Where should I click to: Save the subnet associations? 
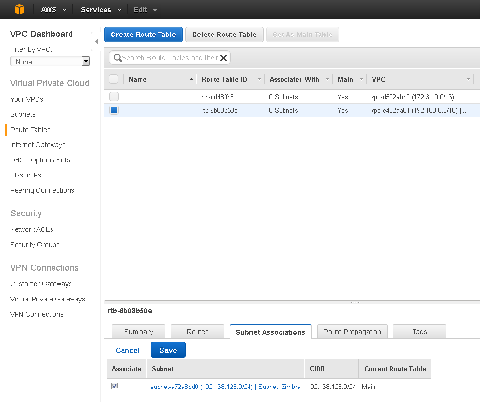pos(168,350)
